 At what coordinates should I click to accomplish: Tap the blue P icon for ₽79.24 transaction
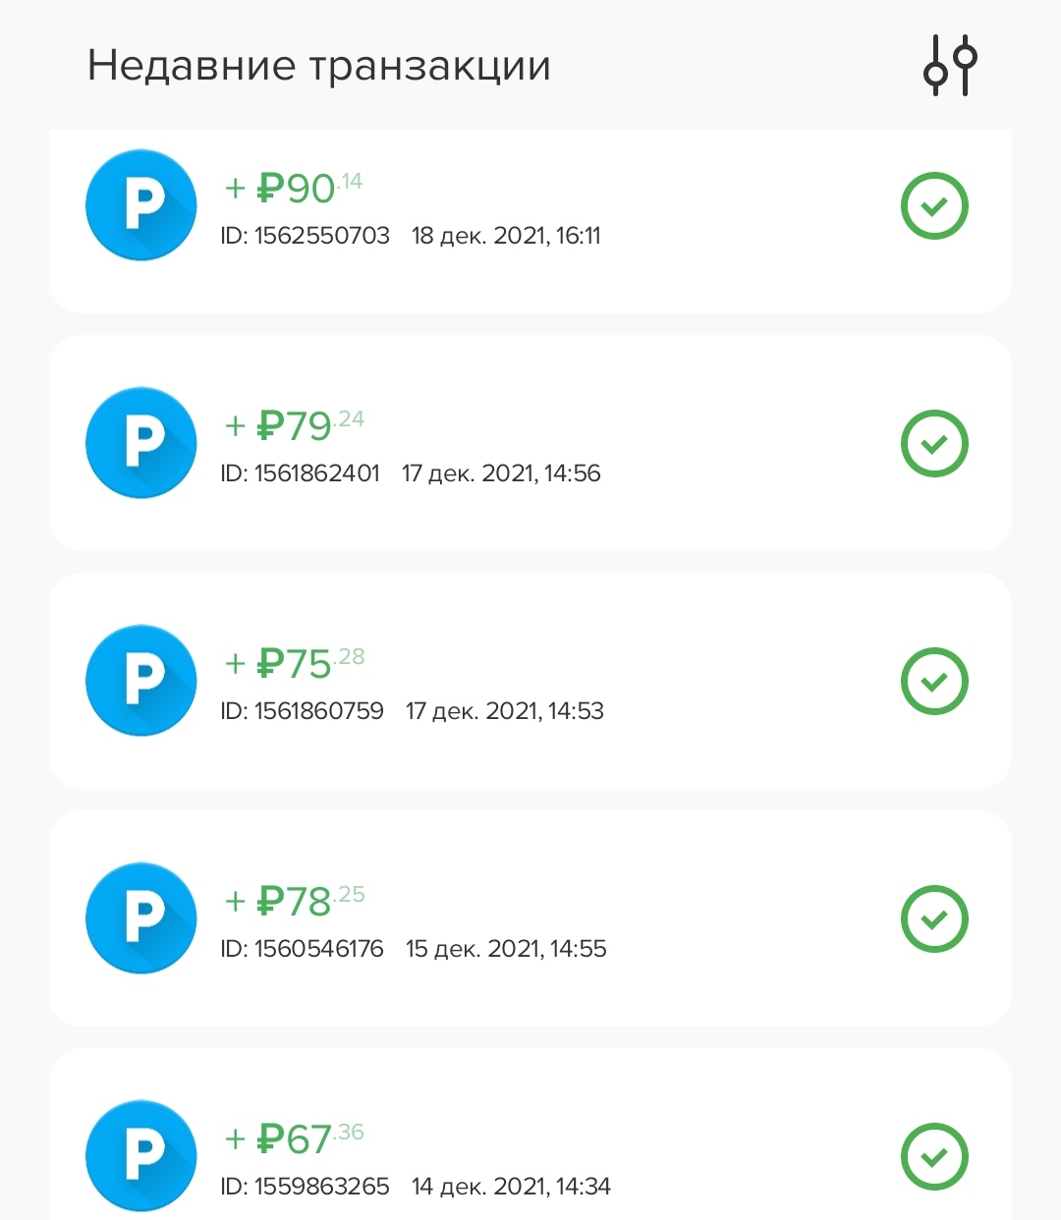tap(141, 443)
